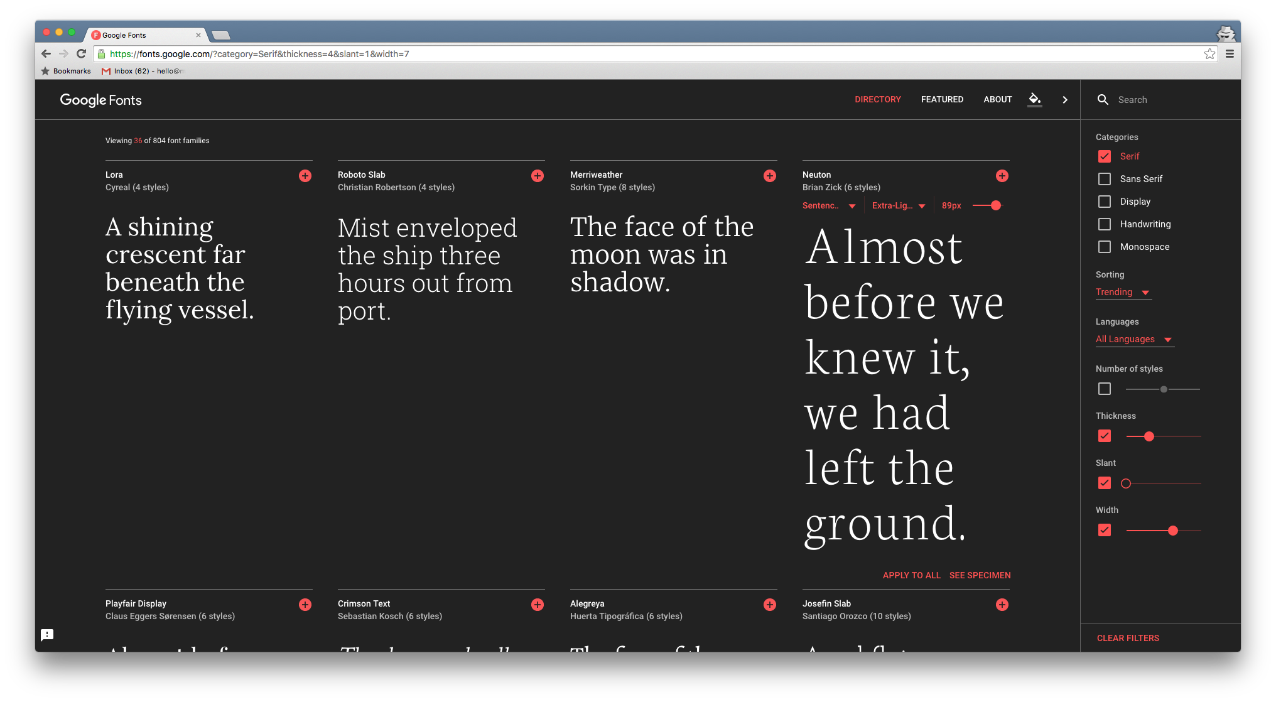Open a new browser tab
Viewport: 1276px width, 702px height.
(221, 35)
